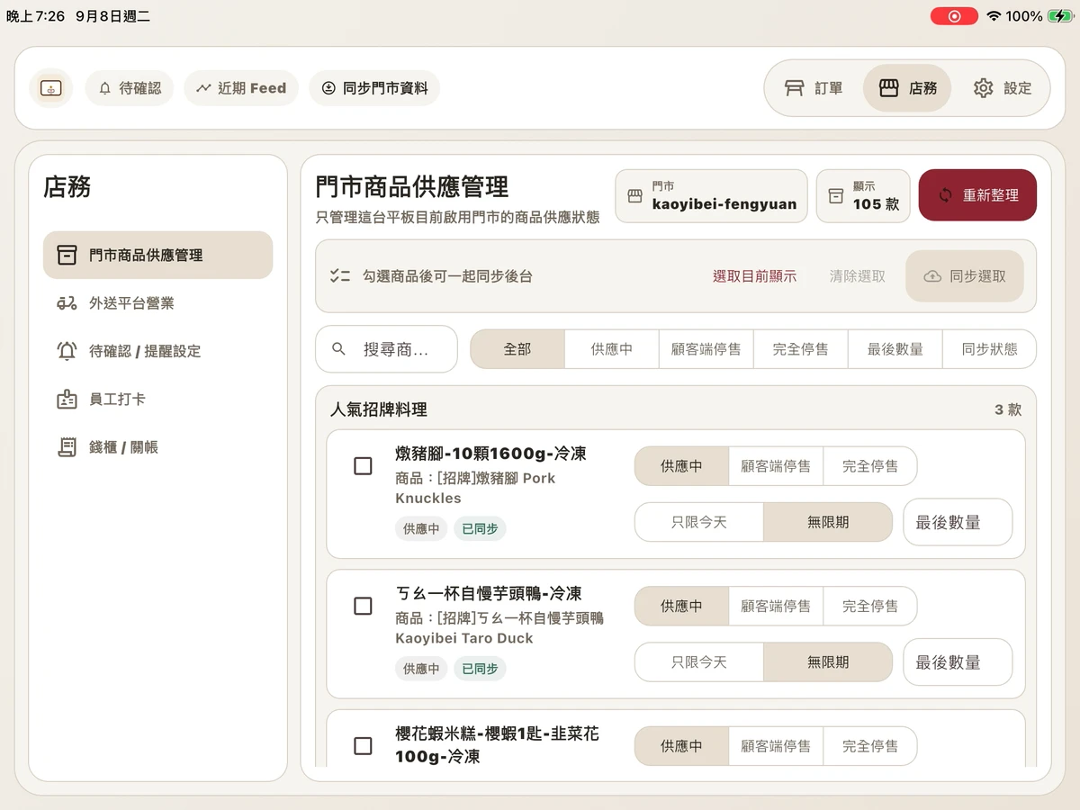
Task: Set 櫻花蝦米糕 status to 供應中
Action: (681, 746)
